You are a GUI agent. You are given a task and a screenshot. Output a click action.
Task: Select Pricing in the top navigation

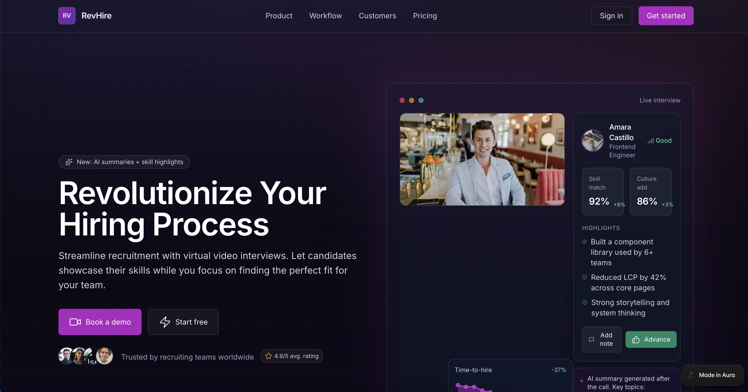[x=425, y=16]
